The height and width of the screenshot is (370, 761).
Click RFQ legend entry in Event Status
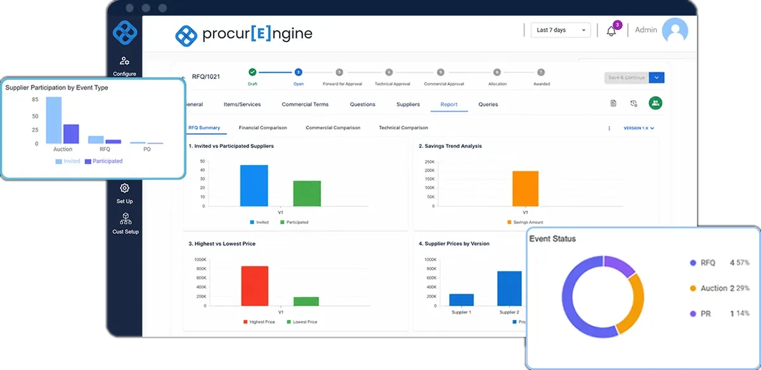point(719,263)
